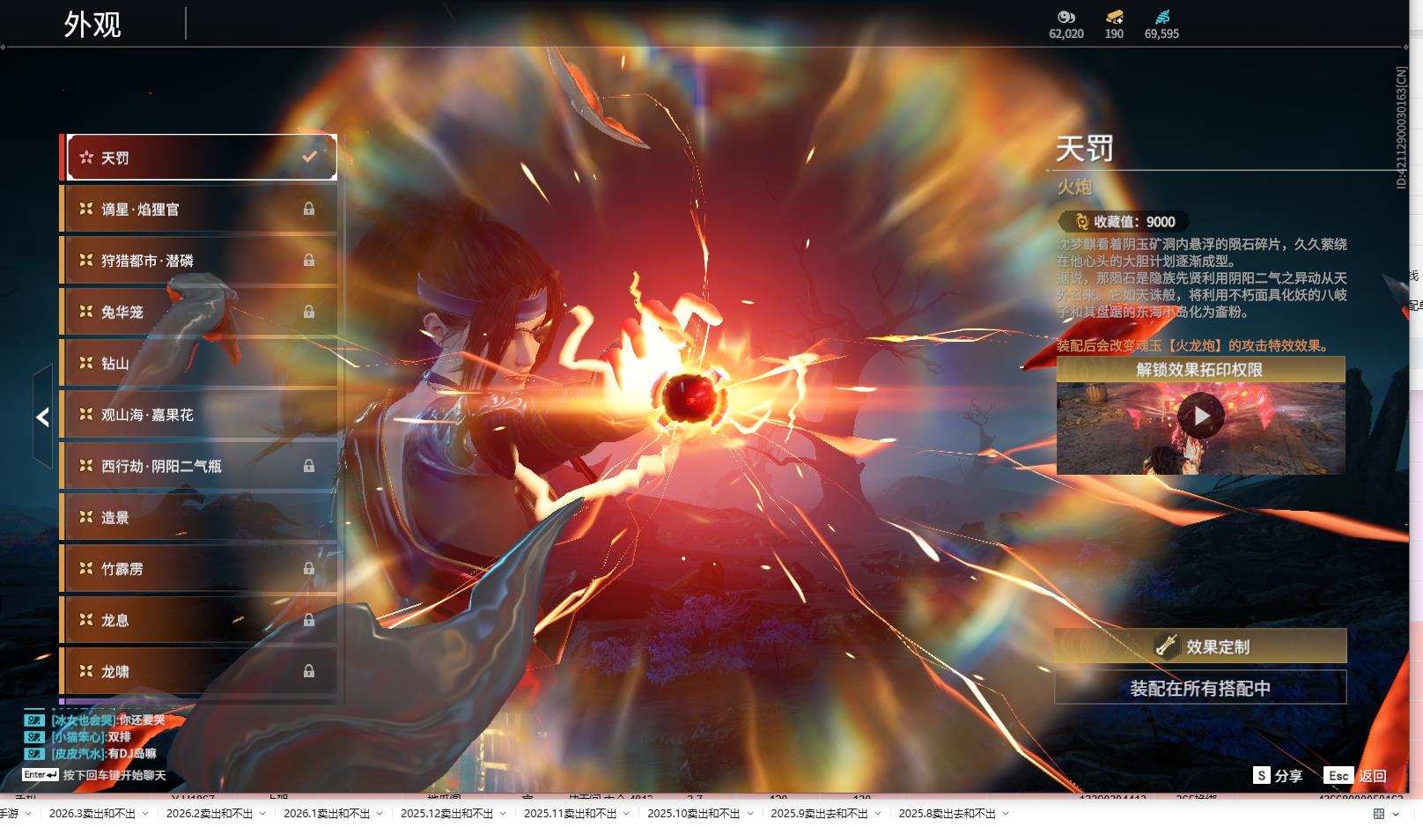Screen dimensions: 1423x827
Task: Click the chat channel icon beside 小猫笨心
Action: 34,737
